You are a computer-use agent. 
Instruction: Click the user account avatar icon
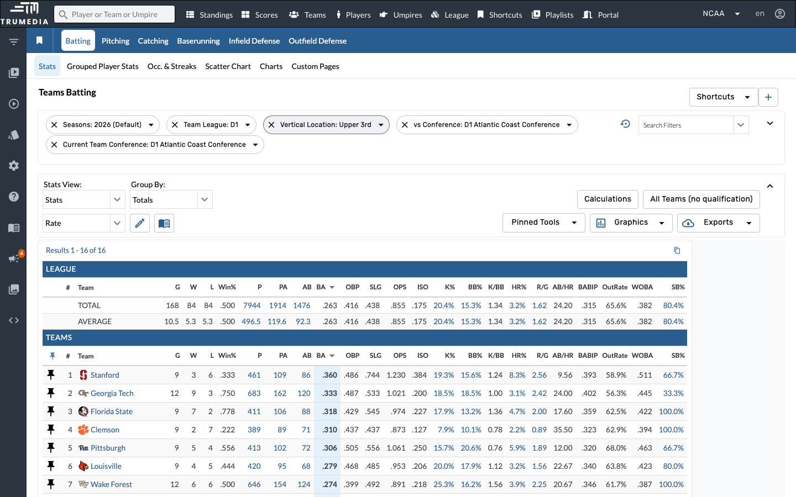click(x=780, y=14)
